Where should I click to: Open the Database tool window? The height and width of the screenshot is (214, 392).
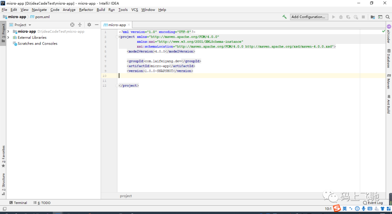(x=389, y=58)
